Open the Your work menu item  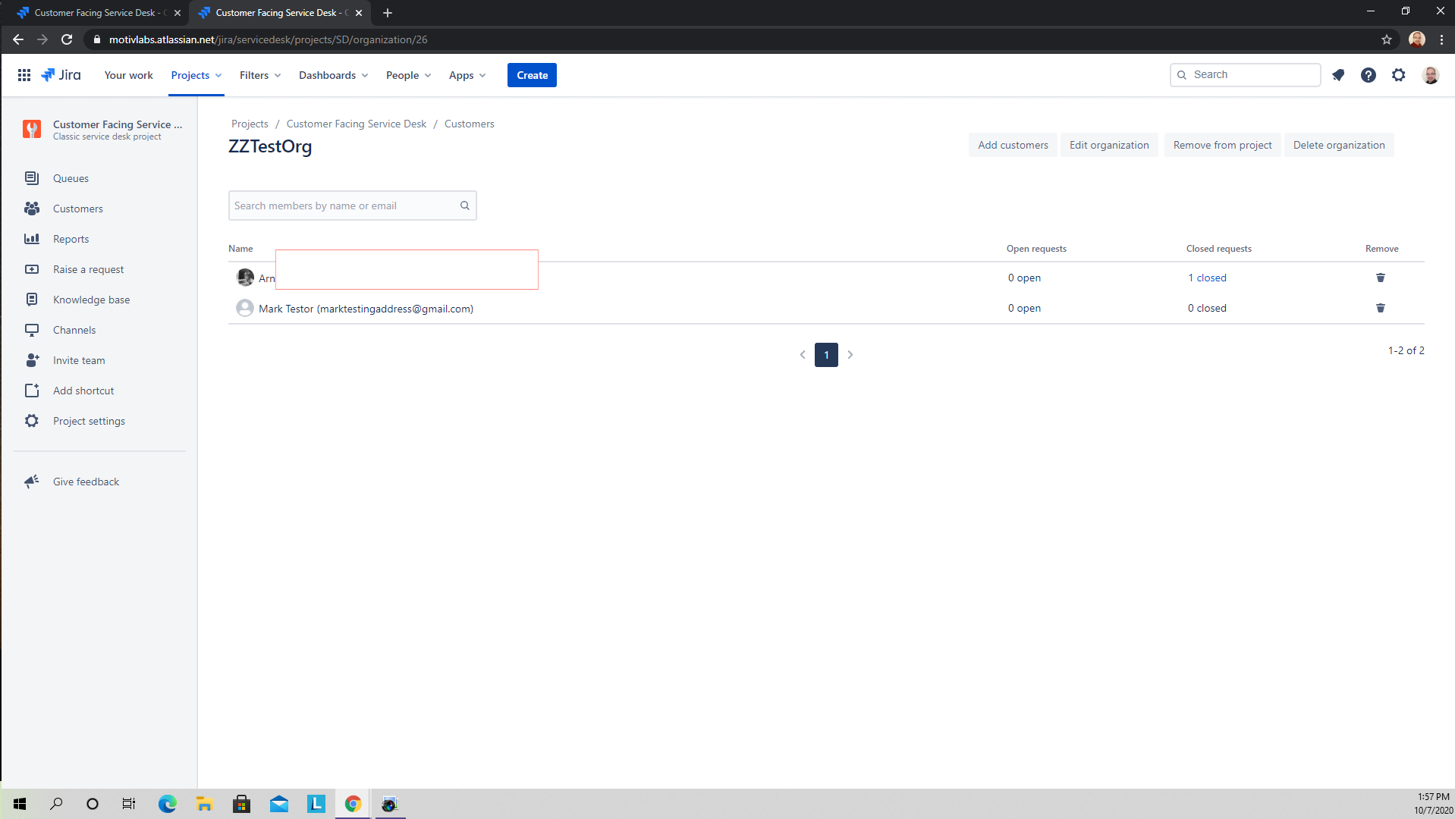point(128,75)
